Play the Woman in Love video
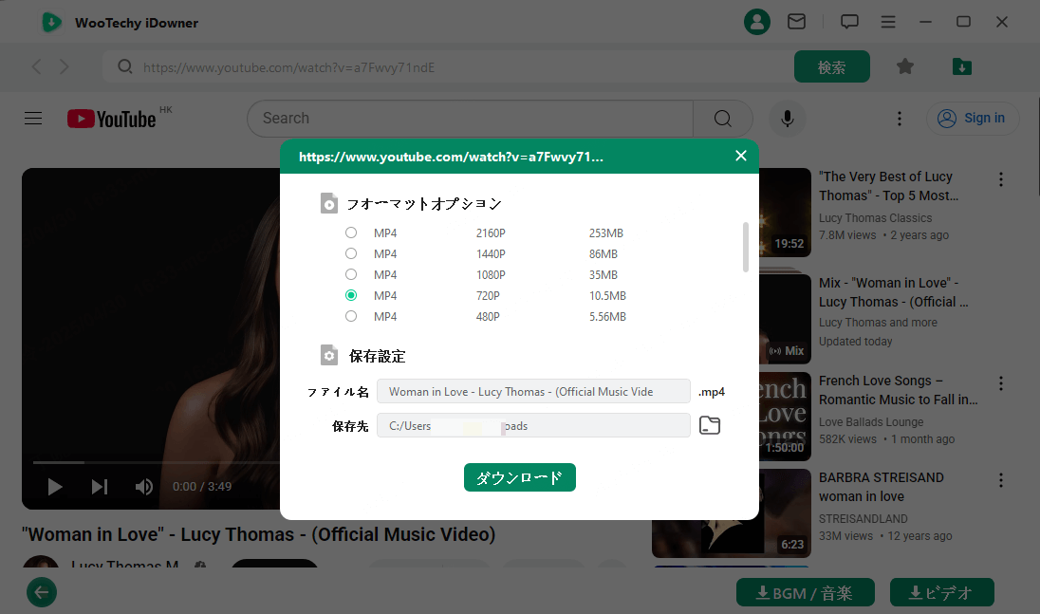Screen dimensions: 1040x614 coord(54,487)
